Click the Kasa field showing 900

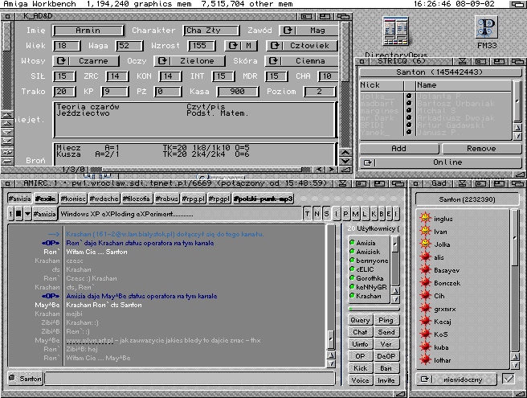[x=238, y=92]
